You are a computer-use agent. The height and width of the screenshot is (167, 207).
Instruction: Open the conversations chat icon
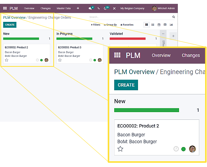tap(90, 8)
